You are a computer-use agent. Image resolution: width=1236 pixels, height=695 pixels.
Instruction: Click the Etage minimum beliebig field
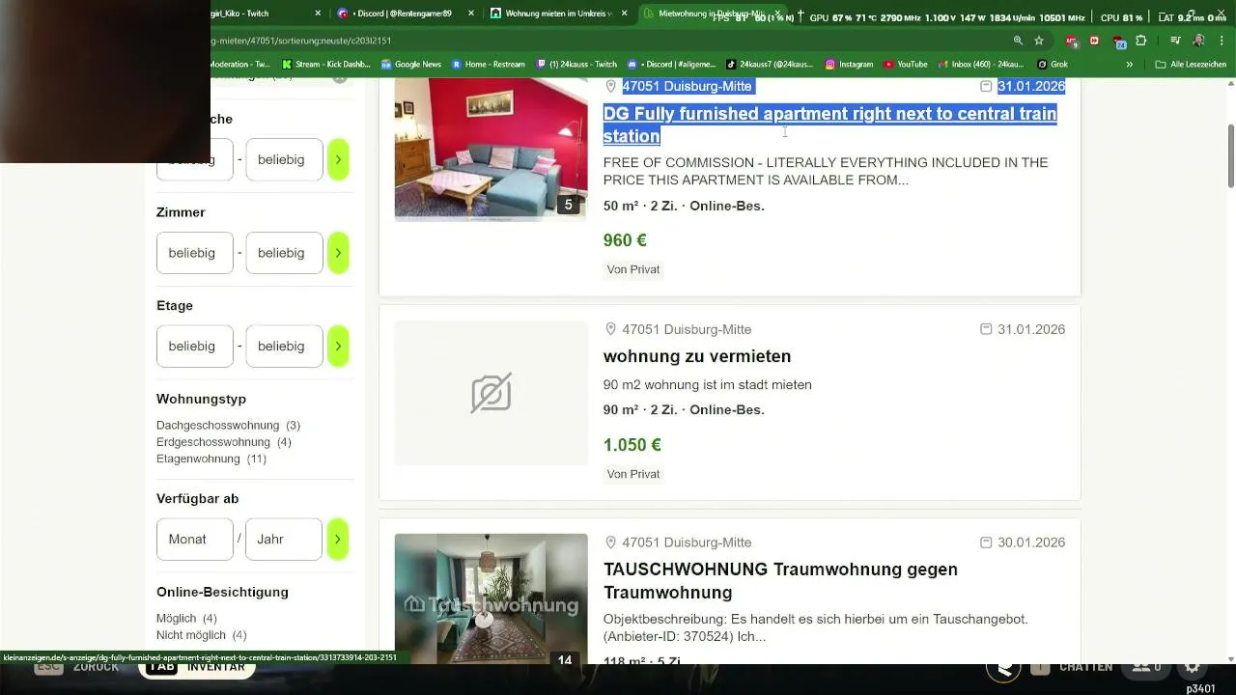(195, 346)
